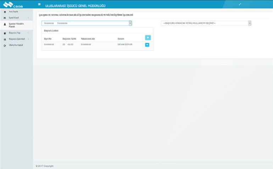
Task: Click the Başvuru Tarihi column header
Action: (x=69, y=38)
